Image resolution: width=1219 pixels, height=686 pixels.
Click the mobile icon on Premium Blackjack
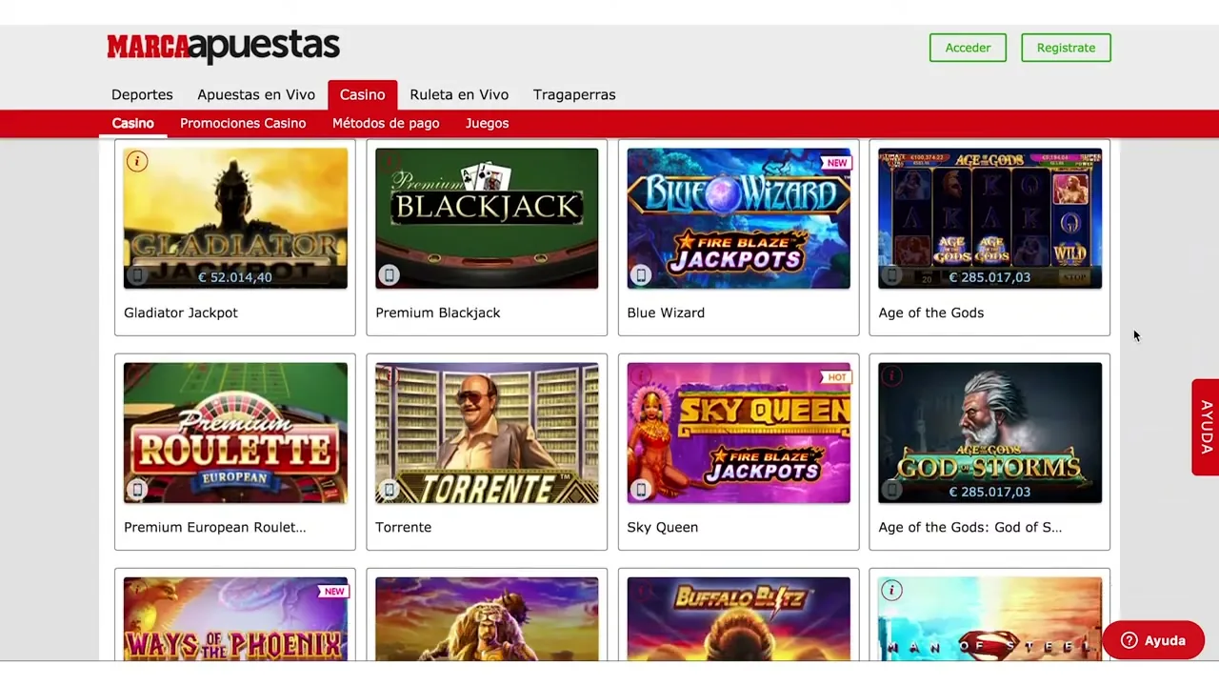tap(389, 276)
